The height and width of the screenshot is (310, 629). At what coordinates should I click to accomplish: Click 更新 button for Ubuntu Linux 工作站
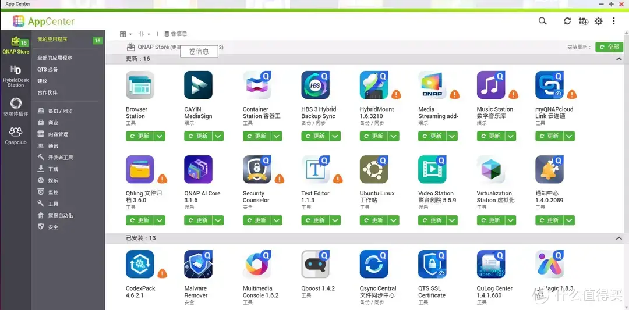(x=374, y=220)
